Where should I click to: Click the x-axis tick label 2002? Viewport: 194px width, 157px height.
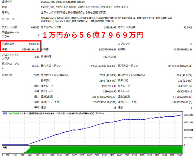(89, 155)
